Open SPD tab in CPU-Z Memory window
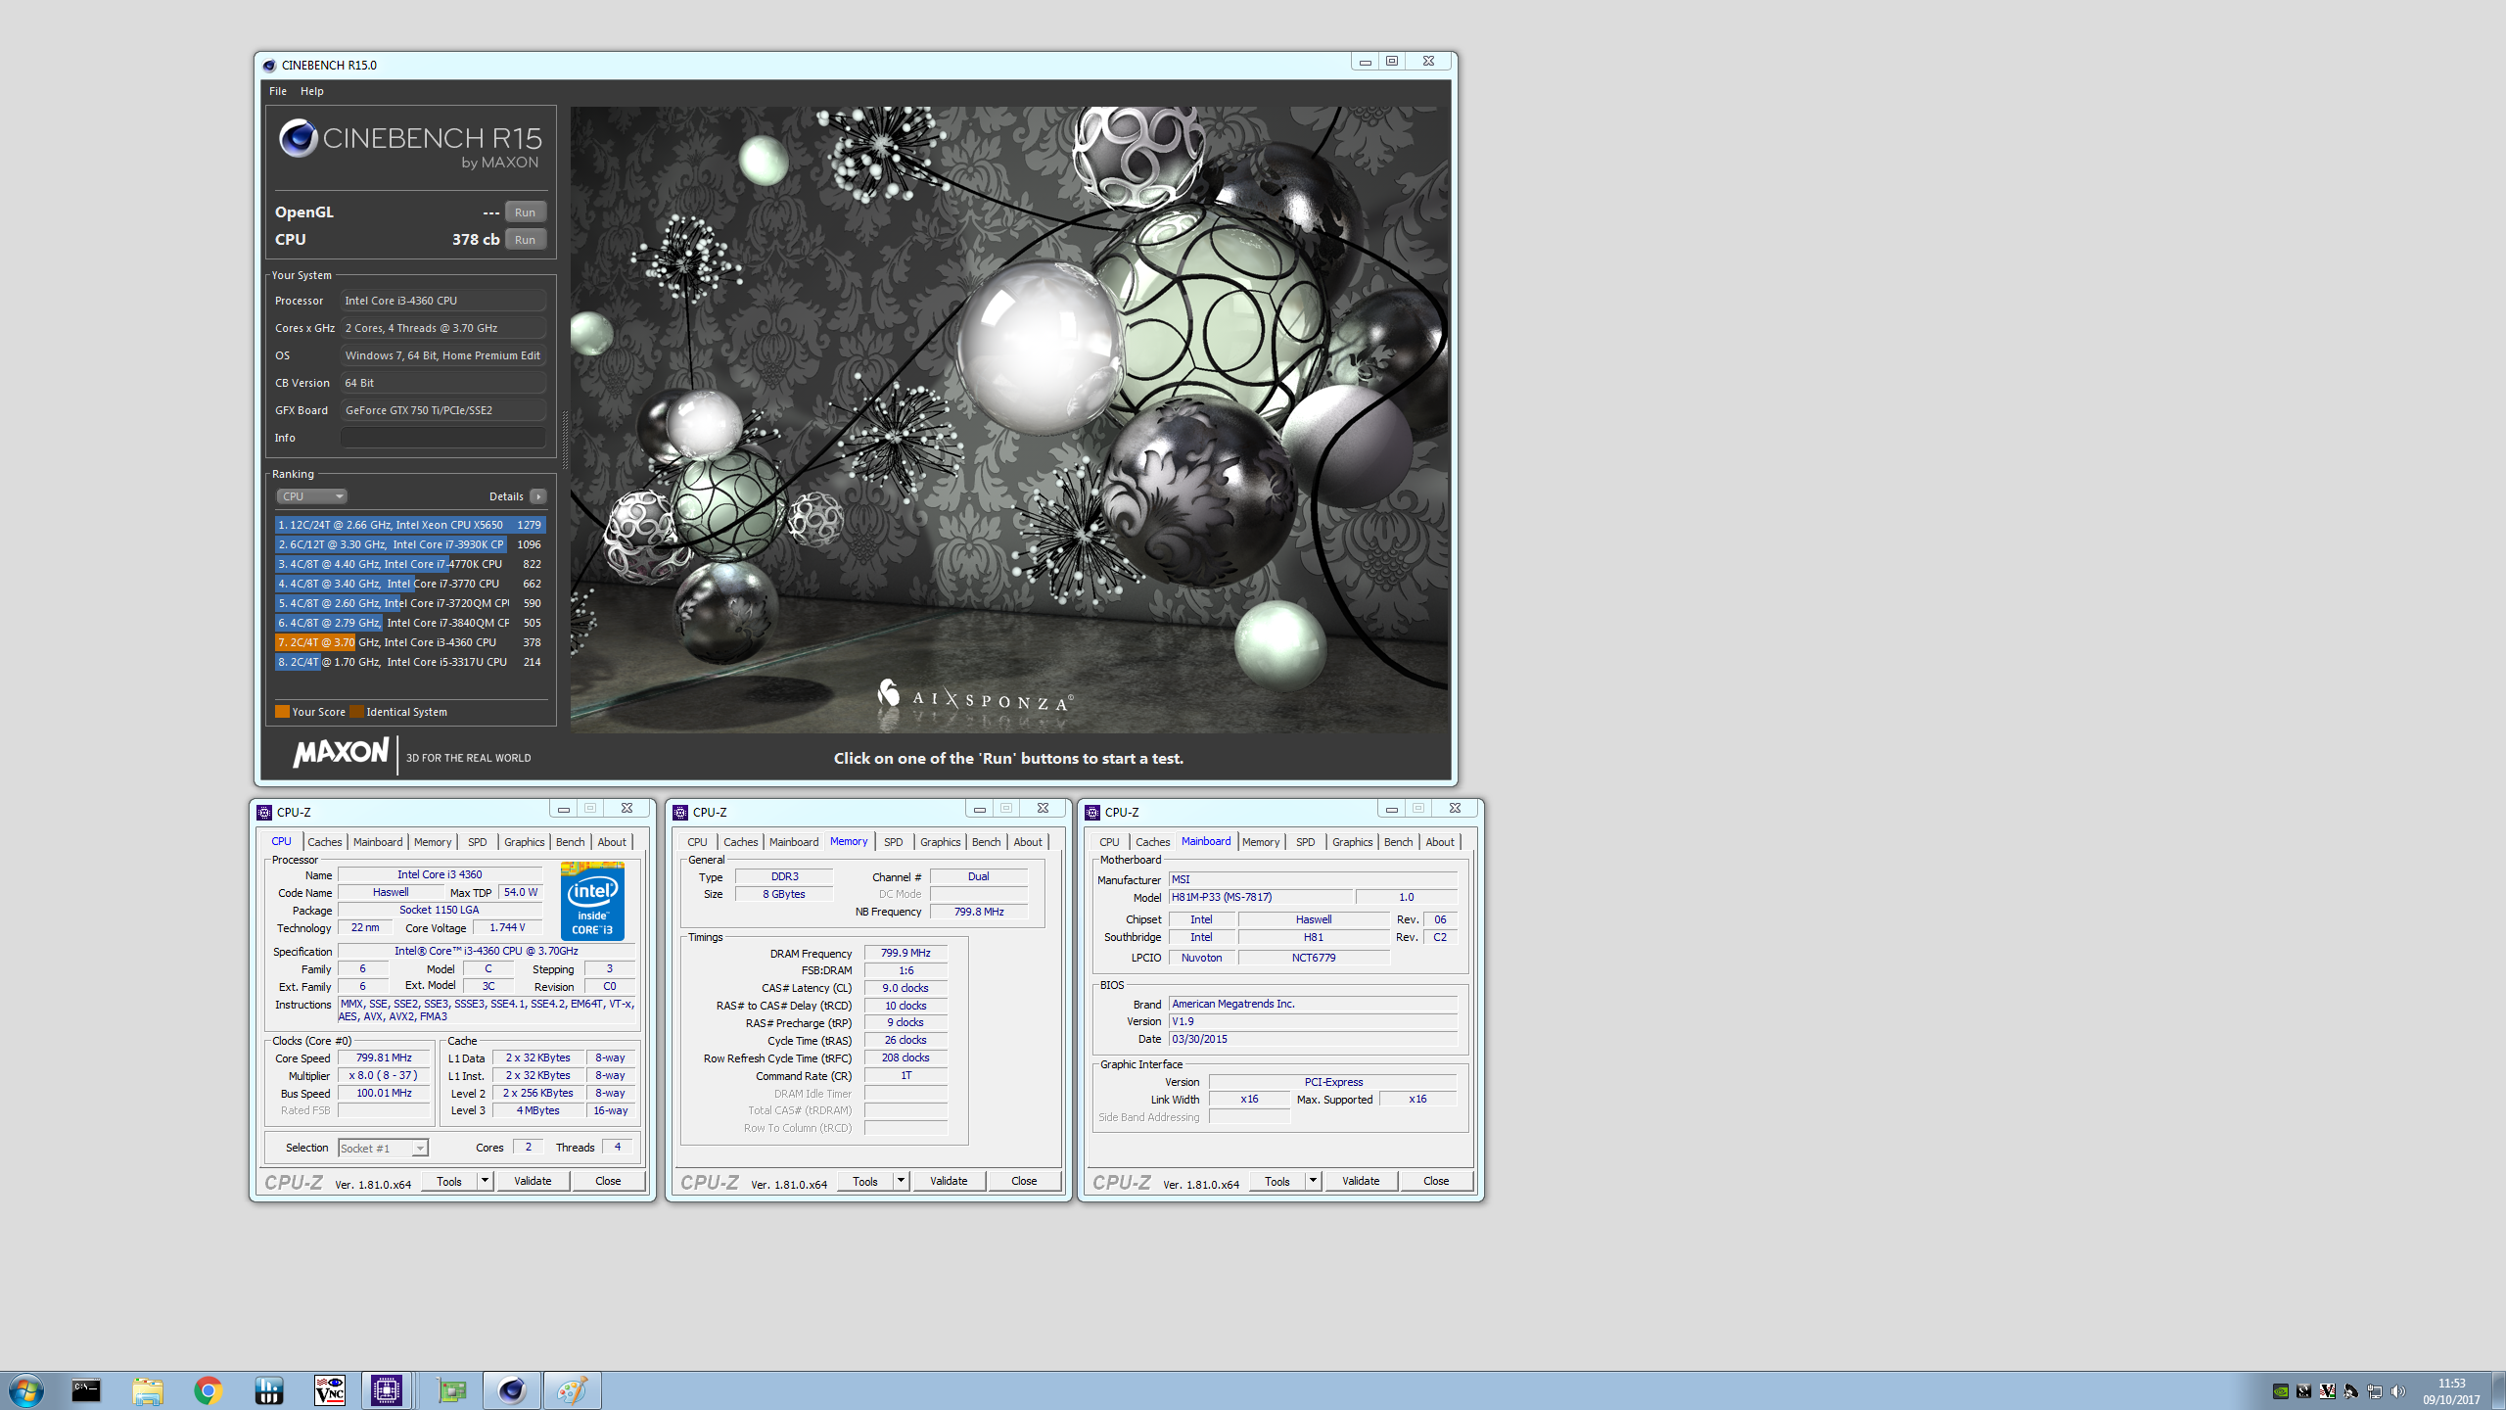The width and height of the screenshot is (2506, 1410). pos(894,842)
